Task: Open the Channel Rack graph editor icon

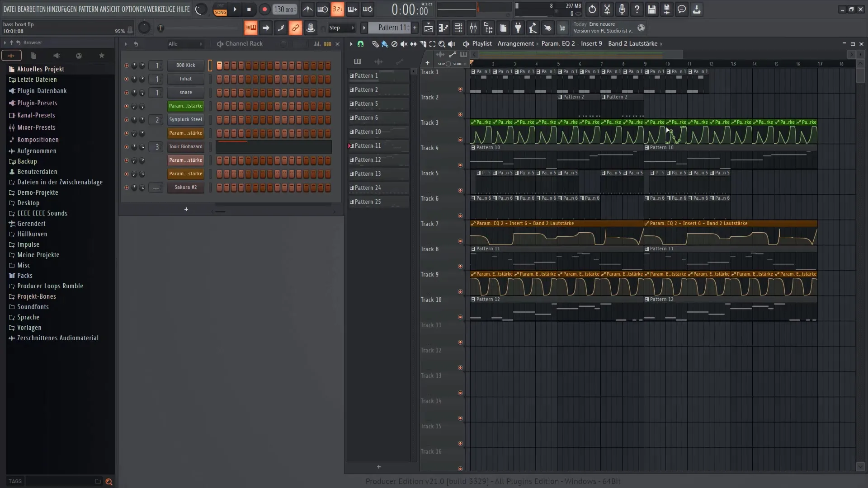Action: pos(317,44)
